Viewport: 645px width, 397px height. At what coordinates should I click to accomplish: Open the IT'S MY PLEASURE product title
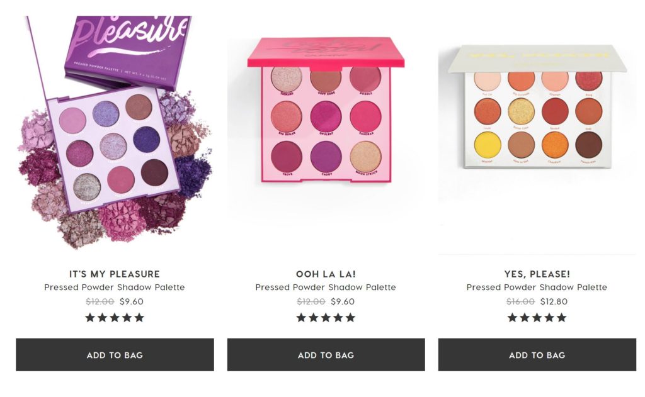click(x=115, y=274)
